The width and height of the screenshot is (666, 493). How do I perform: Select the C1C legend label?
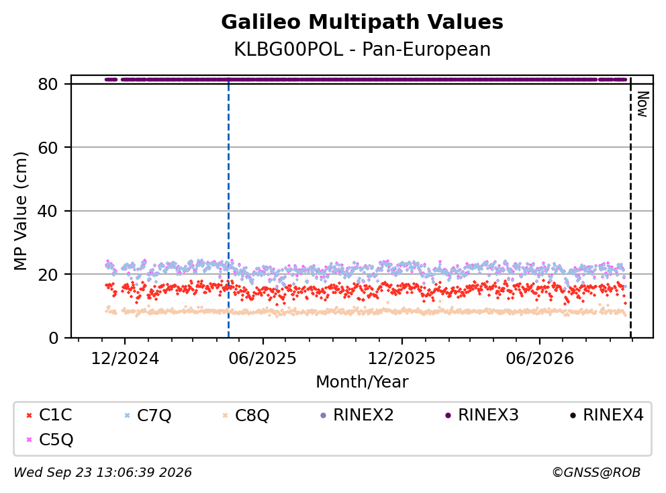click(x=56, y=415)
